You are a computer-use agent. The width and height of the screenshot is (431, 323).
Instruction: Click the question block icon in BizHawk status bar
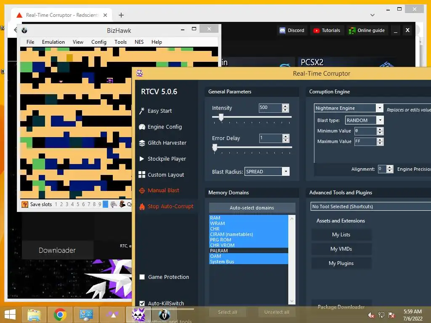coord(25,204)
